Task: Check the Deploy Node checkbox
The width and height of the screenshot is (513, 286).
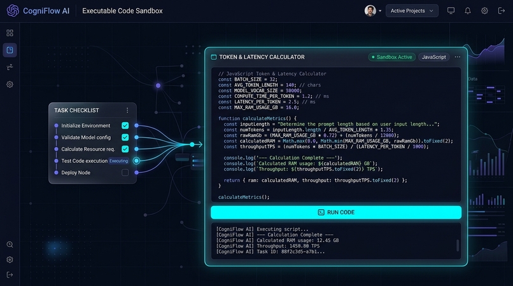Action: point(125,173)
